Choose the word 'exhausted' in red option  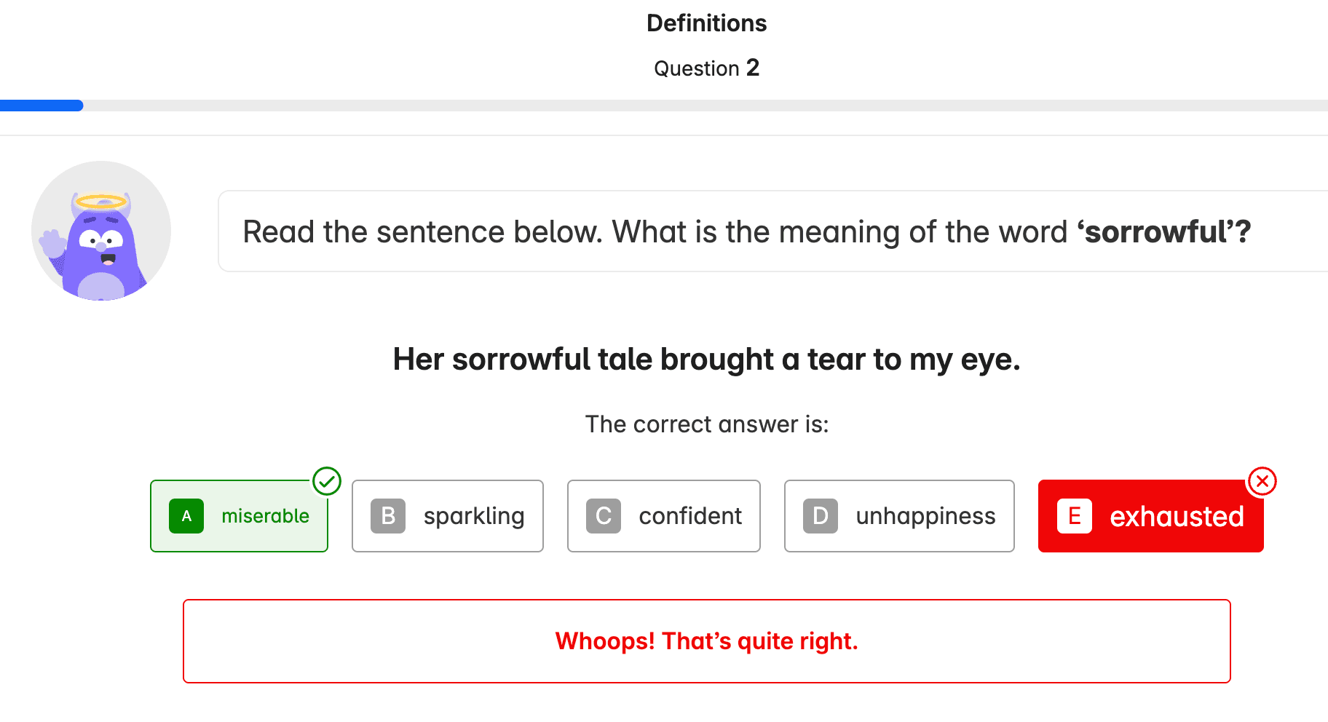tap(1177, 517)
